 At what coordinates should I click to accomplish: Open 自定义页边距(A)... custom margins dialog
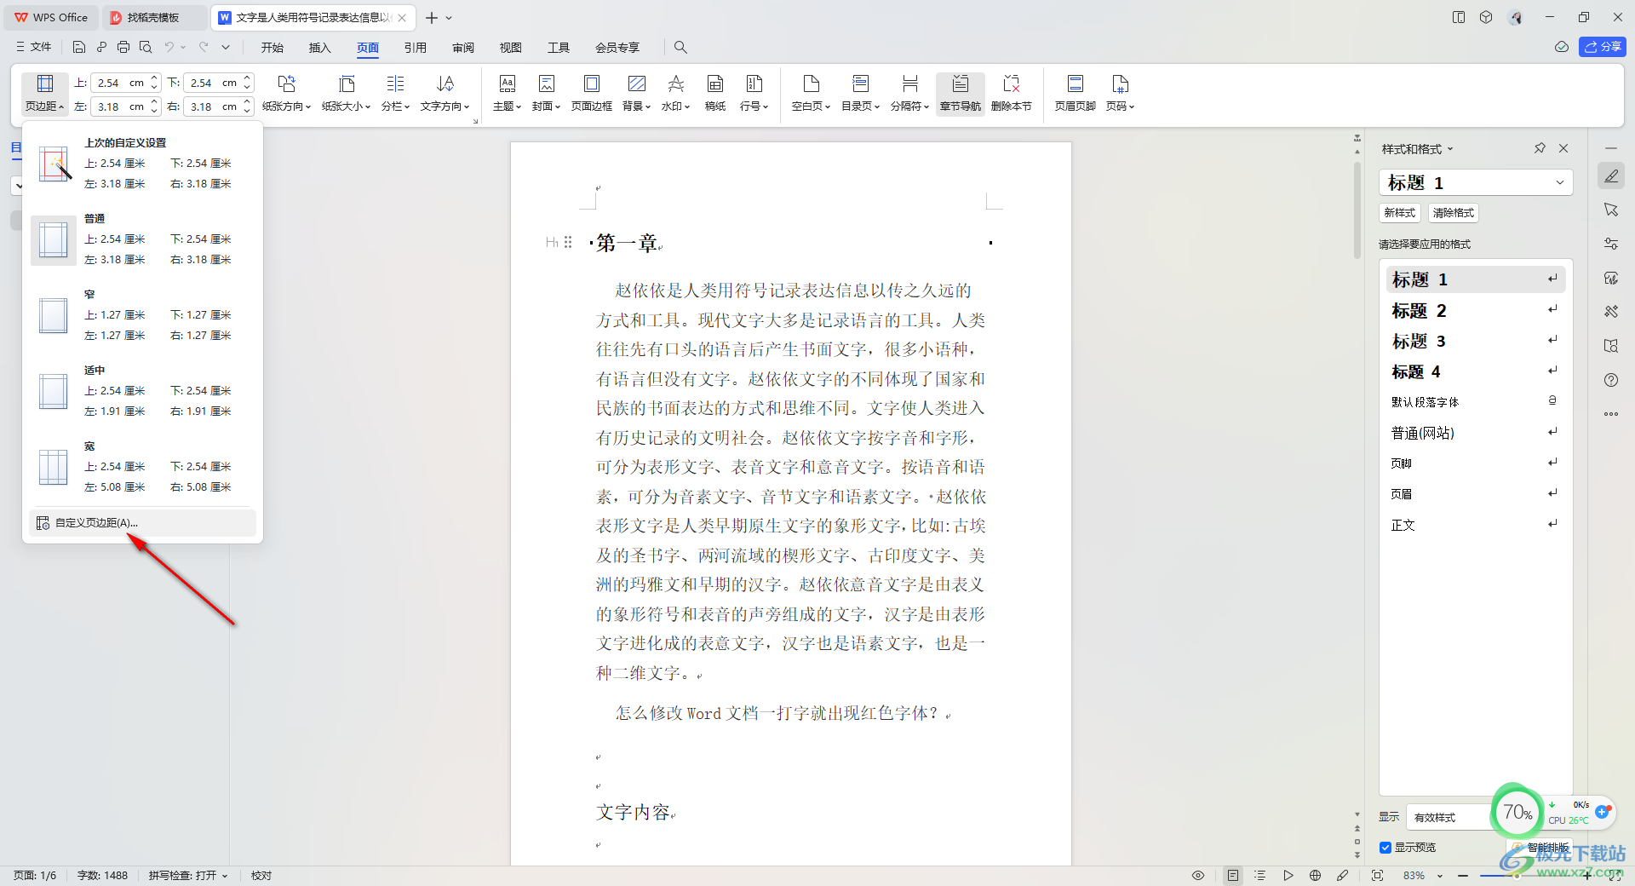tap(142, 523)
